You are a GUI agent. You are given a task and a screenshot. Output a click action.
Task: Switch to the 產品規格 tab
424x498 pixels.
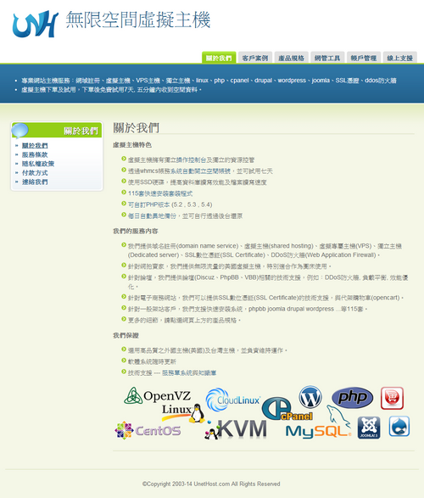(x=292, y=58)
